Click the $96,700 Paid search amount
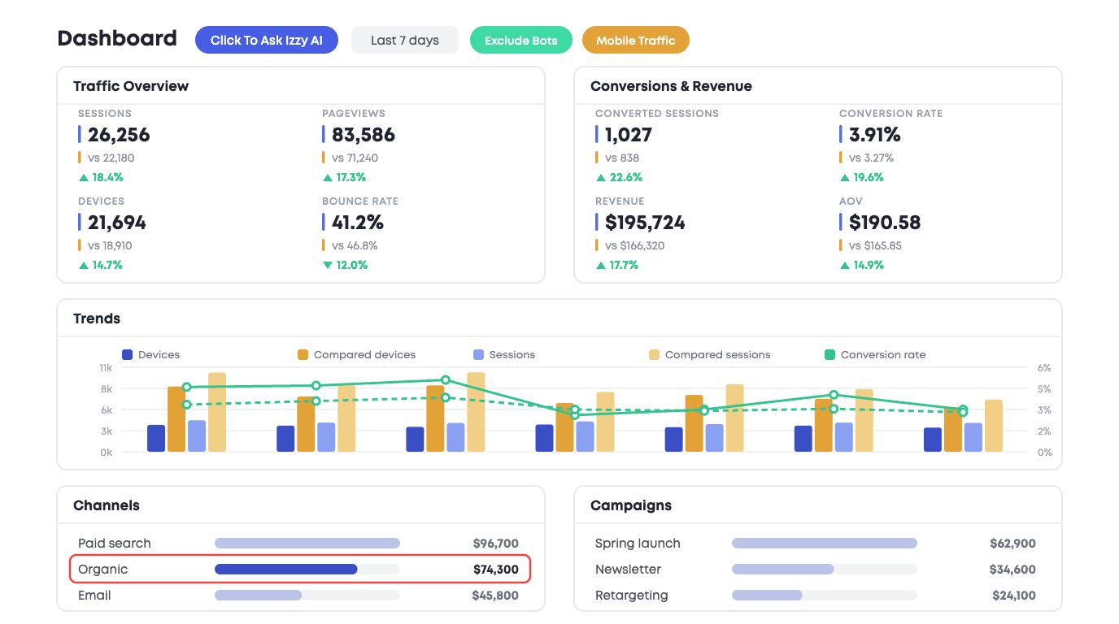1119x624 pixels. tap(496, 543)
